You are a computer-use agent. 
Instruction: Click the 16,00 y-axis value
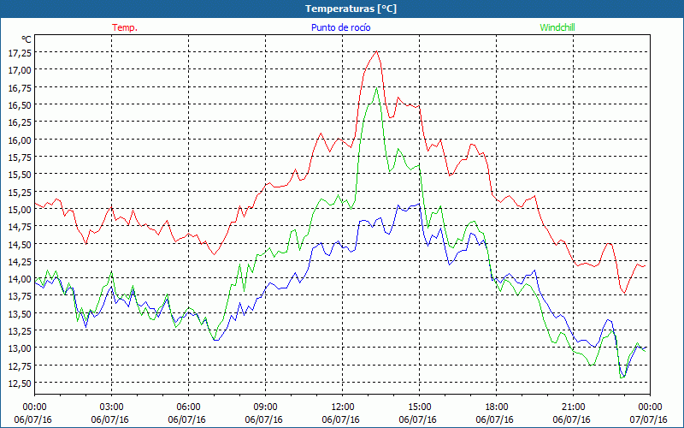click(19, 140)
